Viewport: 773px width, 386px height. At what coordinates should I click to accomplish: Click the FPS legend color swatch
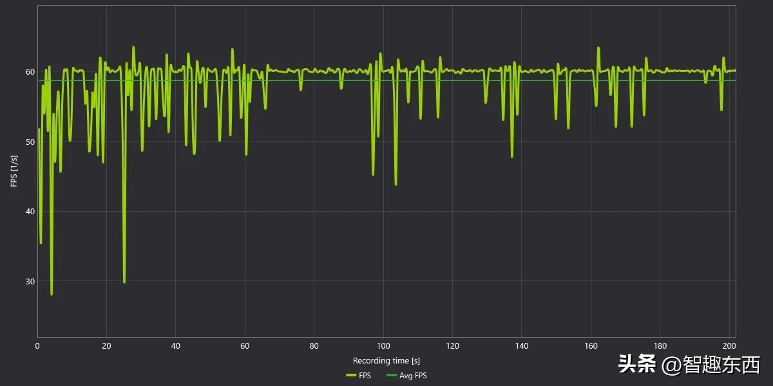[x=351, y=376]
